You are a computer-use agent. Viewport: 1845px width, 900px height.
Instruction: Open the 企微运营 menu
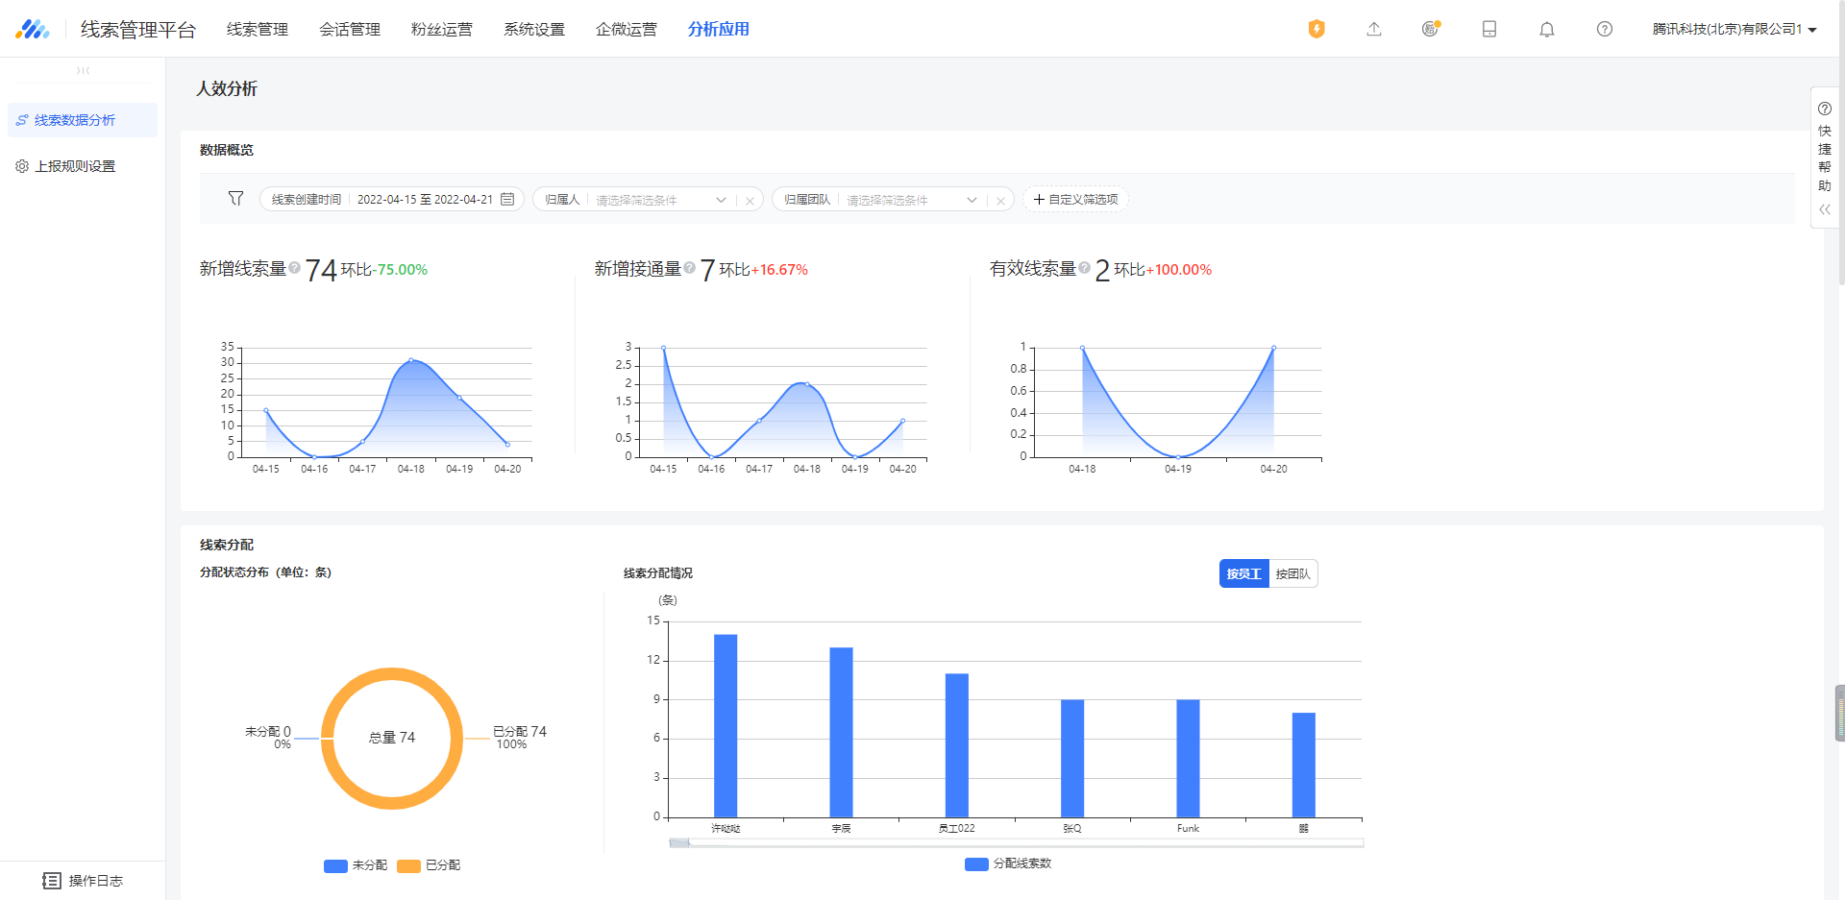click(627, 29)
